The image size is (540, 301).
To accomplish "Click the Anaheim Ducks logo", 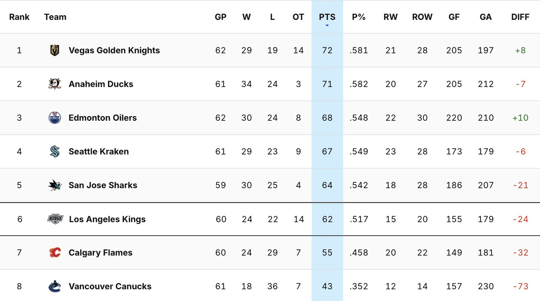I will 55,84.
